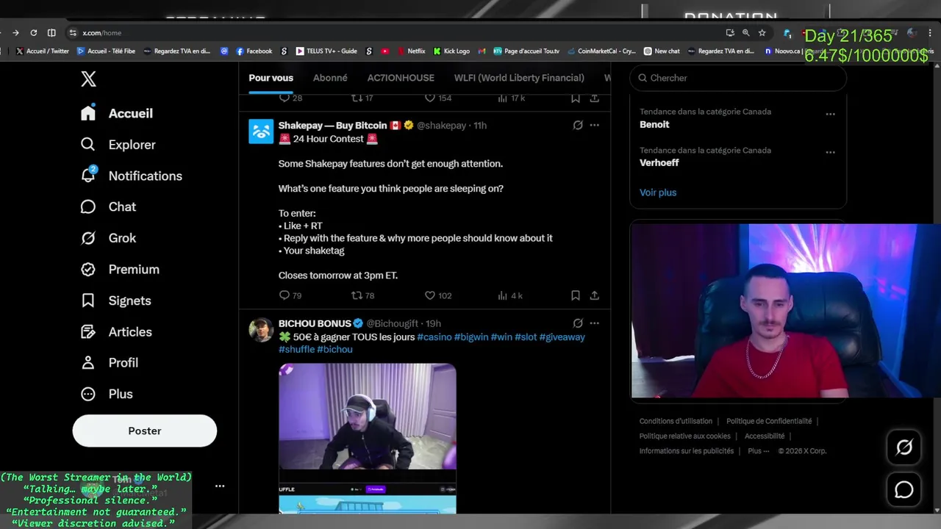Click the Chercher search field
This screenshot has width=941, height=529.
coord(738,78)
